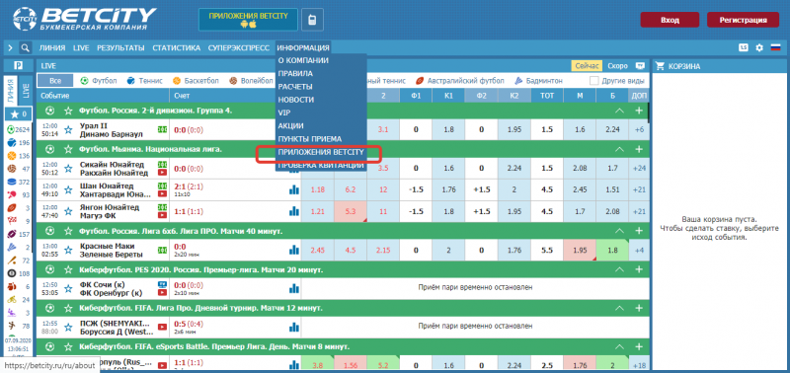The image size is (790, 373).
Task: Select the Футбол sport filter icon
Action: (85, 81)
